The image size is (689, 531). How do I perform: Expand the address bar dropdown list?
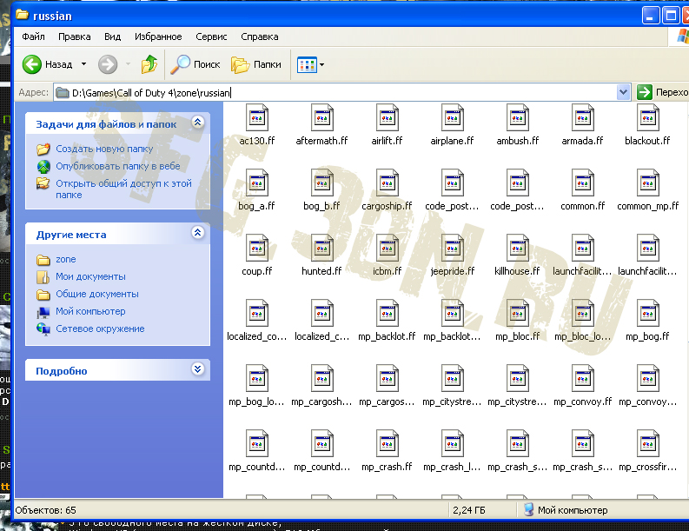click(622, 92)
